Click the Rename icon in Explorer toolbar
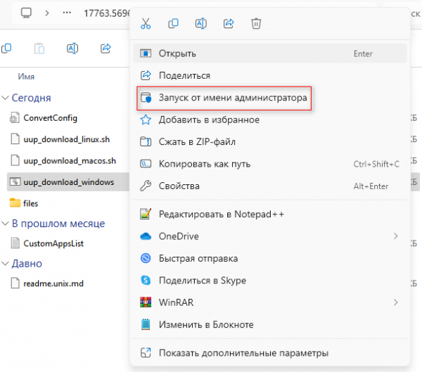Viewport: 422px width, 372px height. click(72, 49)
